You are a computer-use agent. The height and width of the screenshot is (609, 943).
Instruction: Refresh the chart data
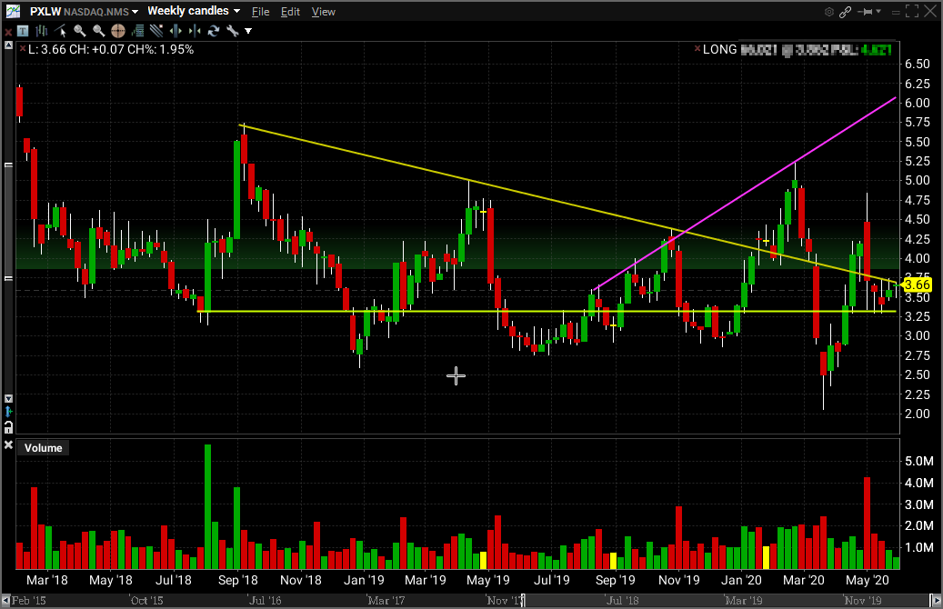pyautogui.click(x=214, y=31)
